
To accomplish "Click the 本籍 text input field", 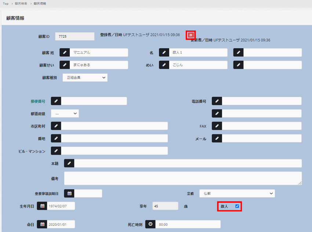I will click(188, 163).
